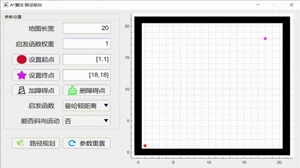
Task: Click the 删障碍点 button label
Action: pos(92,91)
